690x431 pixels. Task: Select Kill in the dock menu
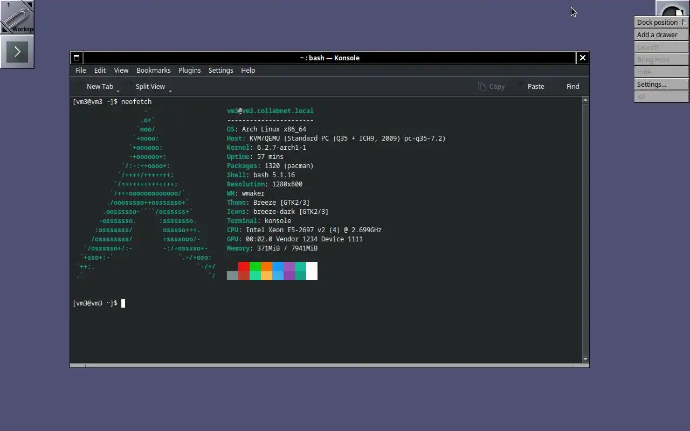pos(661,96)
